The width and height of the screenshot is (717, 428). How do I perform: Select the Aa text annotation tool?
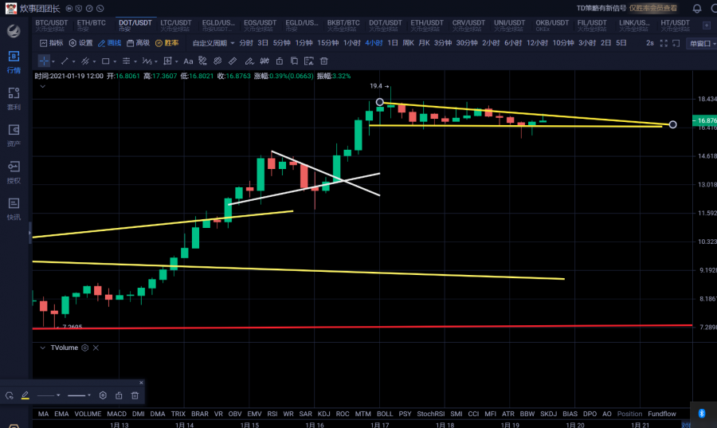(x=188, y=61)
